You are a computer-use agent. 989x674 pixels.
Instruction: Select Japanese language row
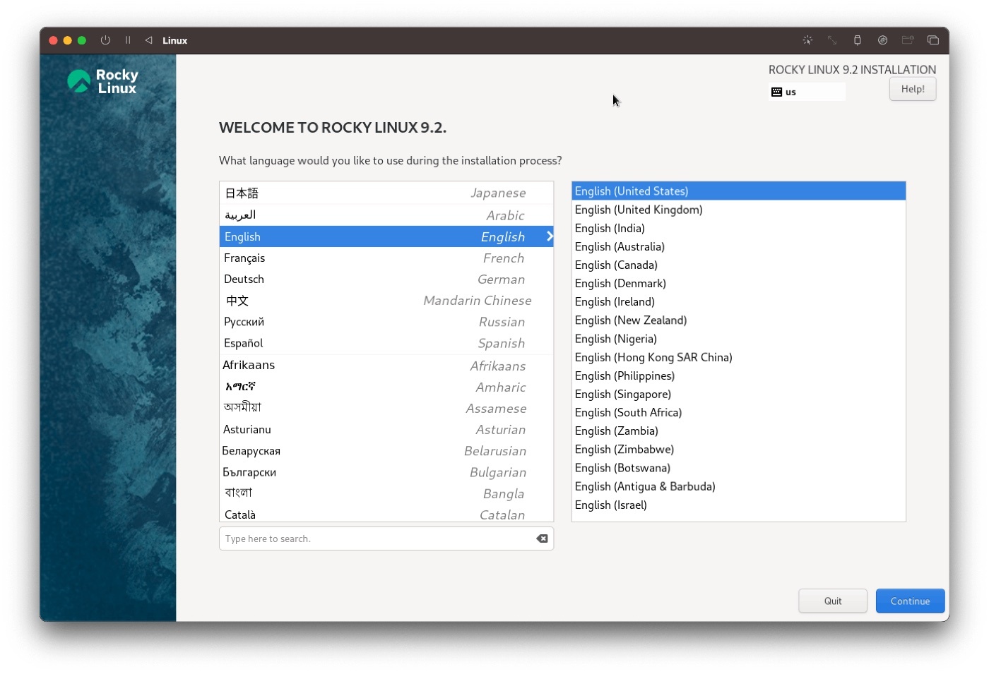click(386, 193)
